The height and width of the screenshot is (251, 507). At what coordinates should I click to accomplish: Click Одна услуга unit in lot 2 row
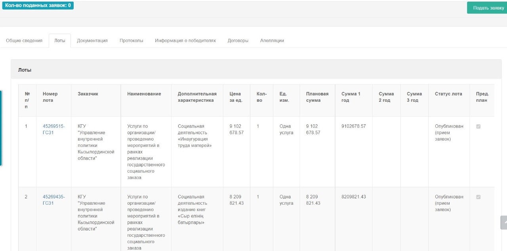point(286,200)
